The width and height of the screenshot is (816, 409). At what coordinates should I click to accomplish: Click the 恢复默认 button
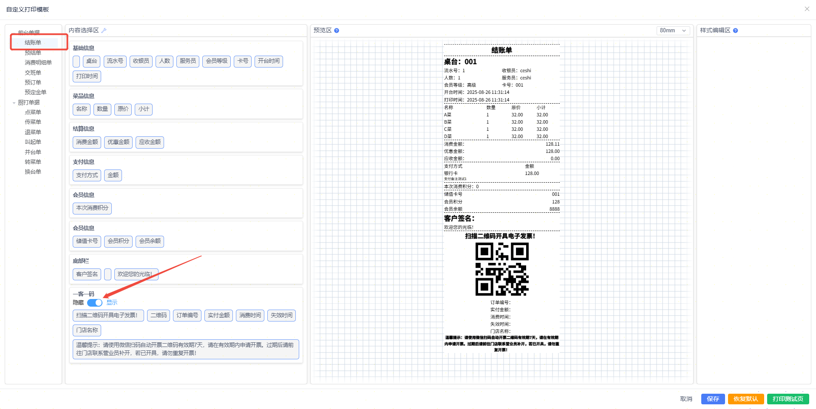(x=745, y=399)
